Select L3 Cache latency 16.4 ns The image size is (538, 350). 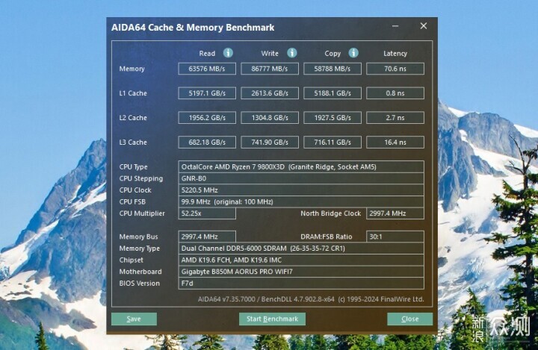pyautogui.click(x=395, y=142)
